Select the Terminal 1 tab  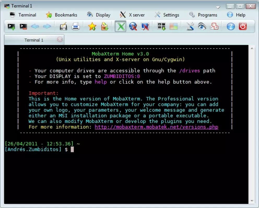[34, 40]
